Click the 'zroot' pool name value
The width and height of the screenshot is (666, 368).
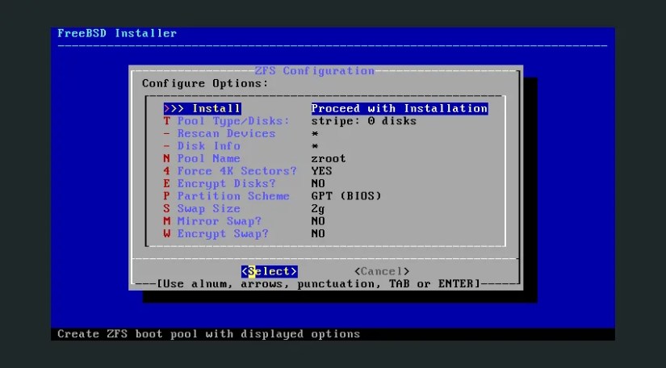point(329,159)
